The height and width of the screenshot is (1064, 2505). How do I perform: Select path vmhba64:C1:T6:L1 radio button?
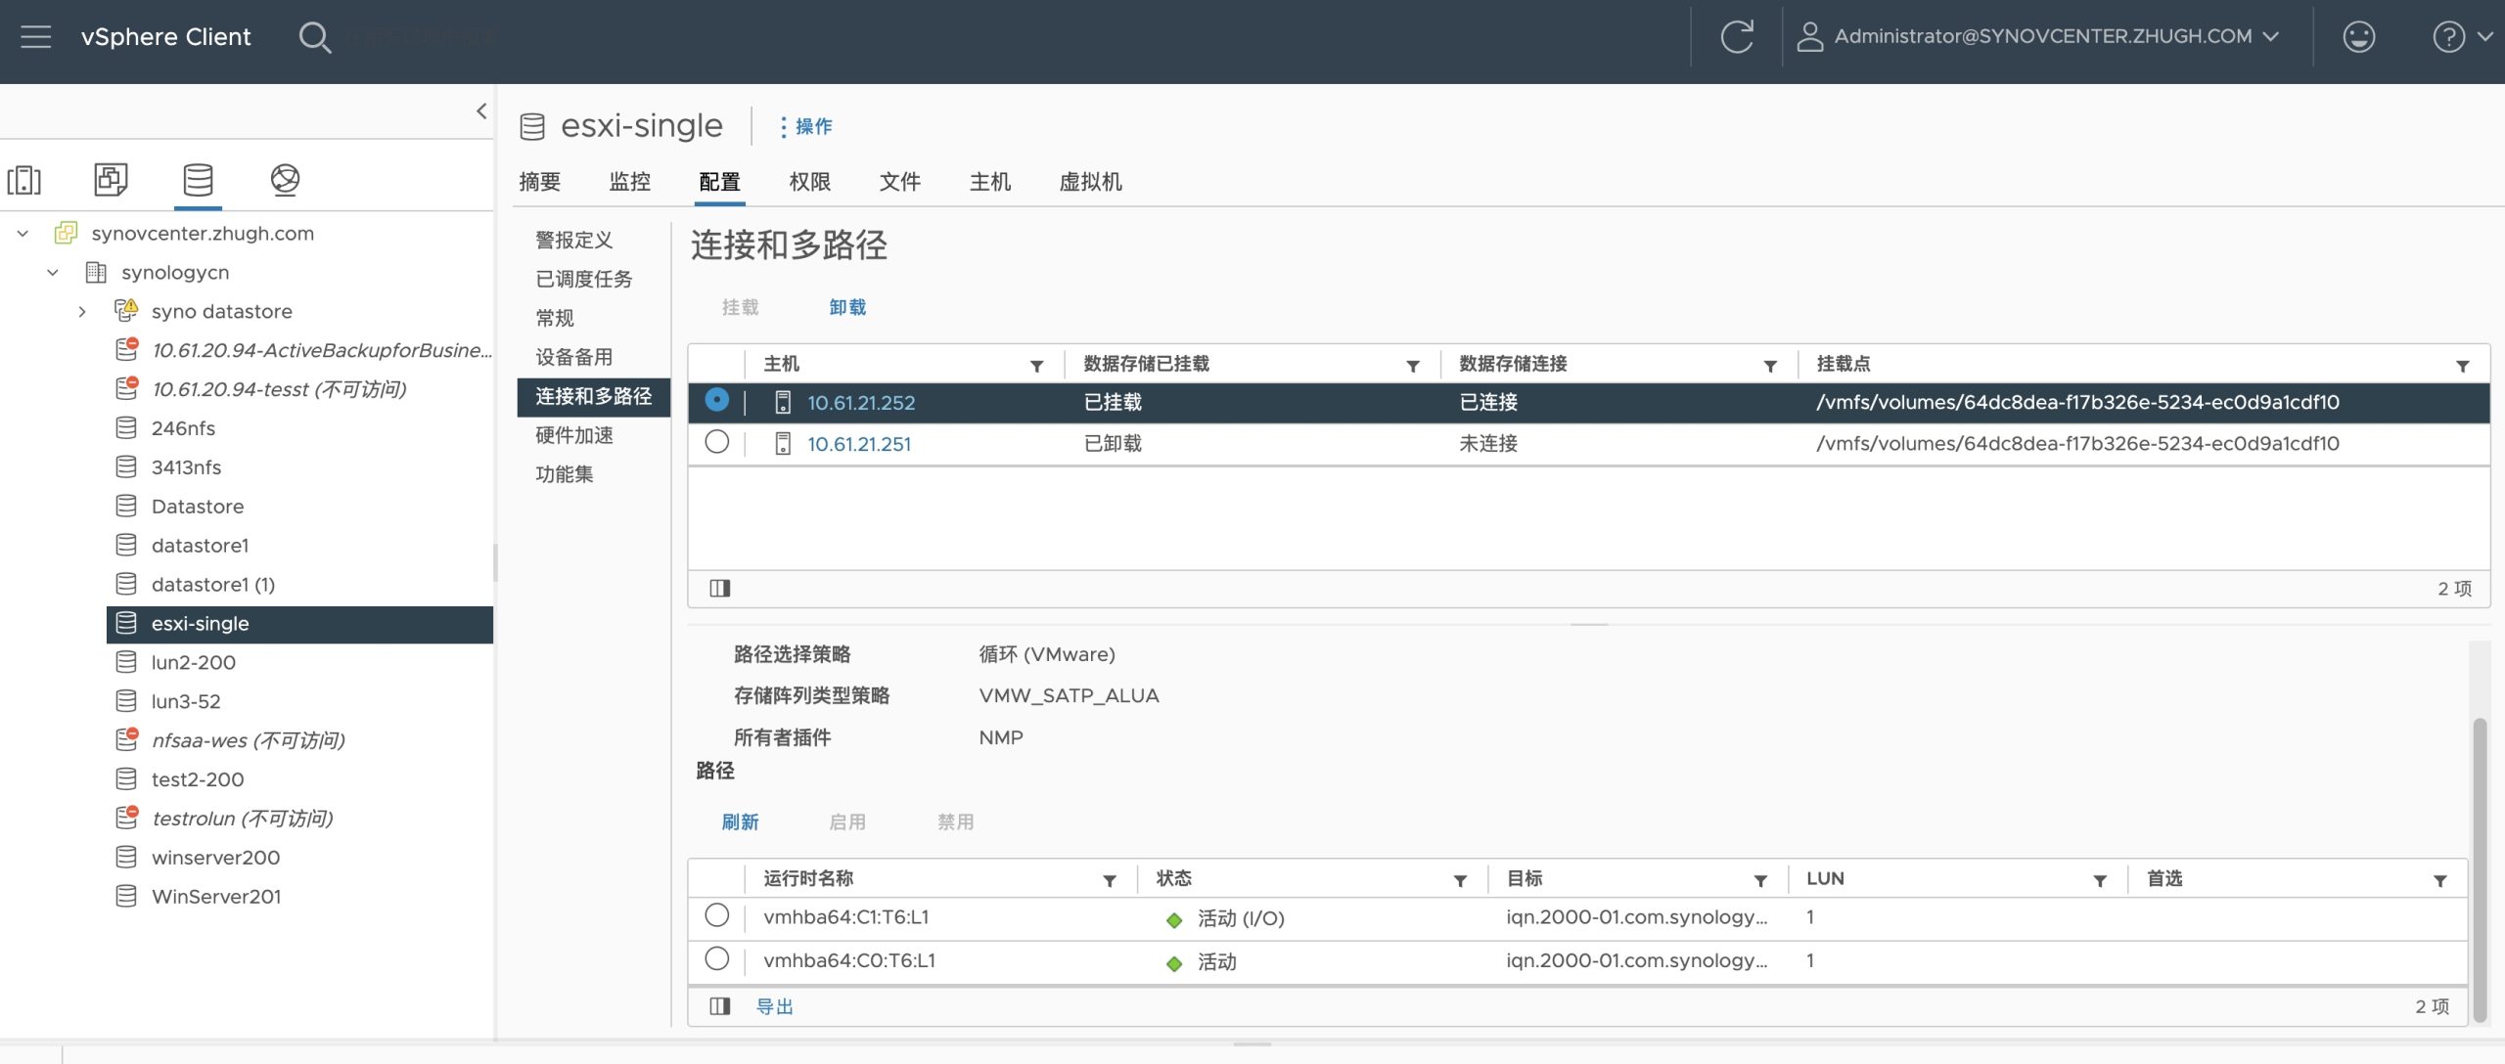coord(717,915)
